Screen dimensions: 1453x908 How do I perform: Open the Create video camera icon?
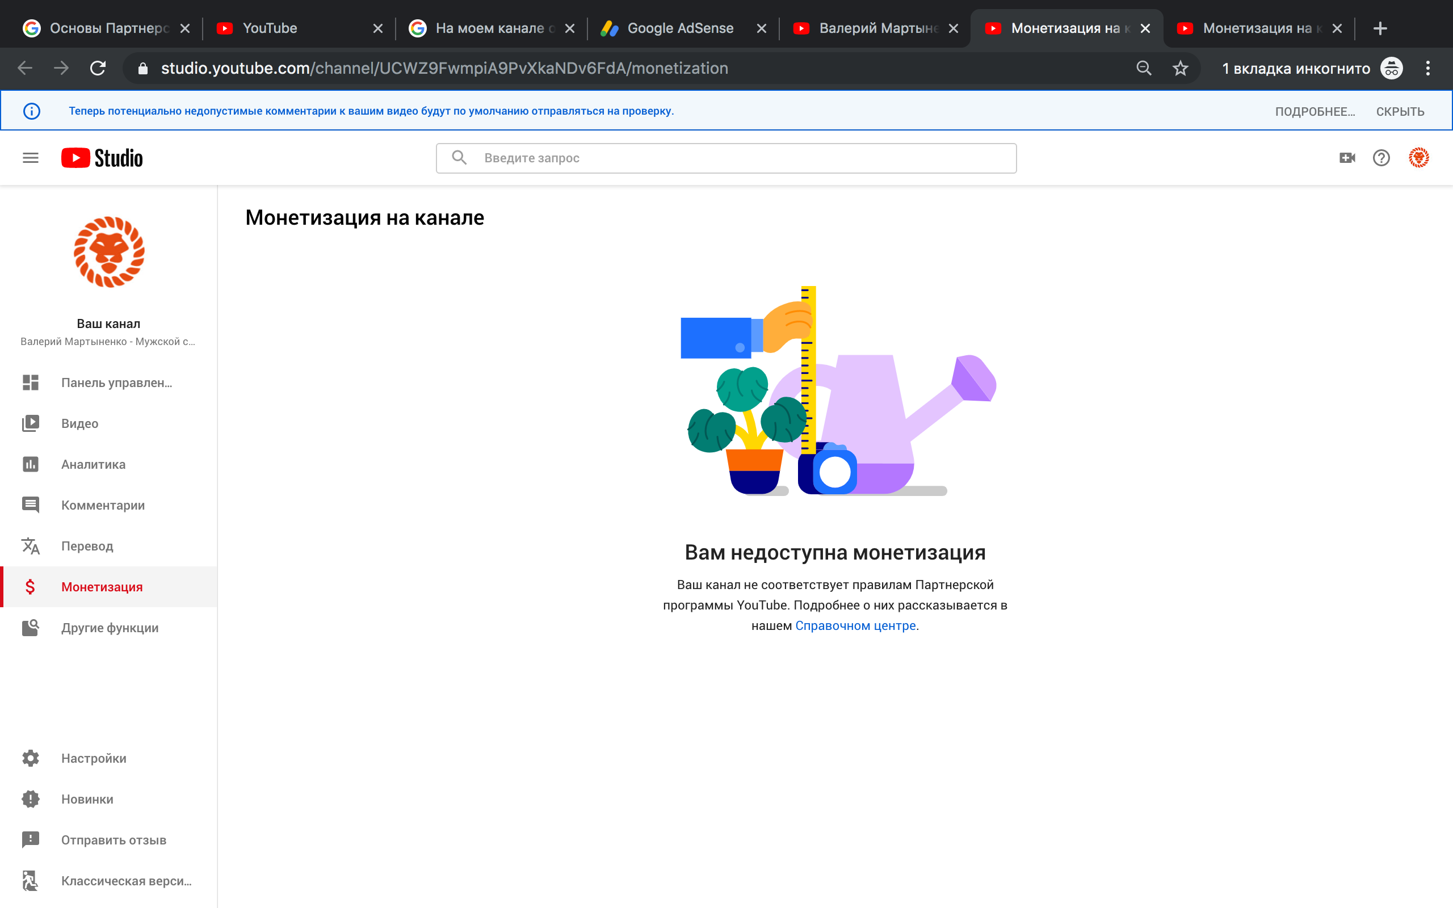pyautogui.click(x=1347, y=158)
